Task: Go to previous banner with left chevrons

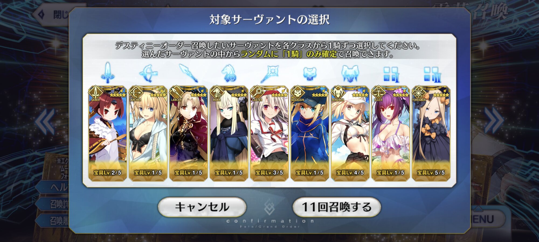Action: tap(45, 122)
